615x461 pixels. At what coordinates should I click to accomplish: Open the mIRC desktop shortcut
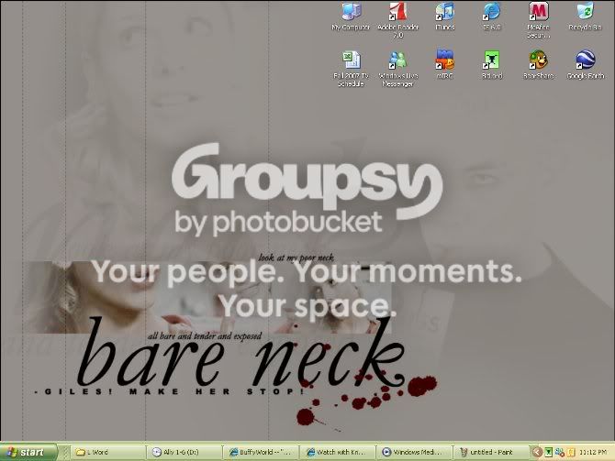click(445, 65)
